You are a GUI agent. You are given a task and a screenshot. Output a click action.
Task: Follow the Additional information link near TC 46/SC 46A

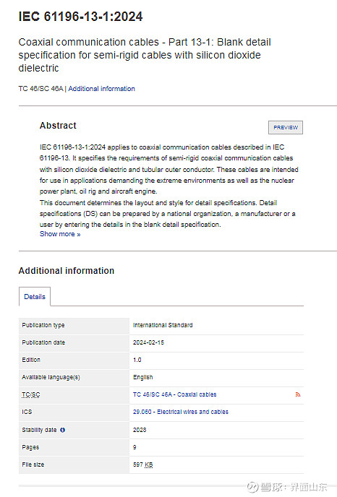(x=101, y=89)
